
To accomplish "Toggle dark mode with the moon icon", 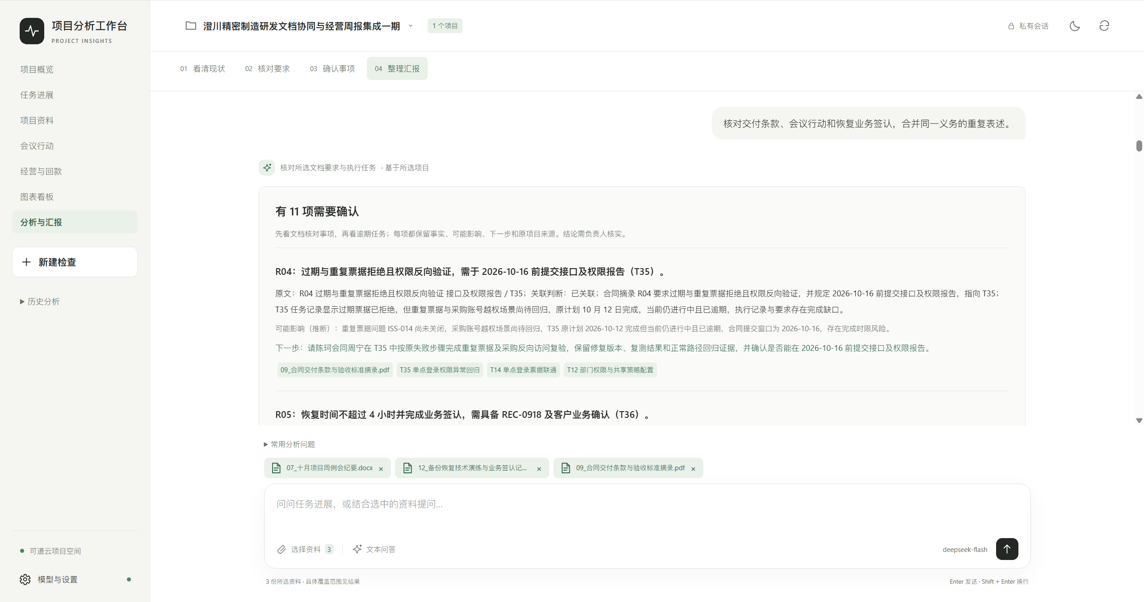I will click(1075, 26).
